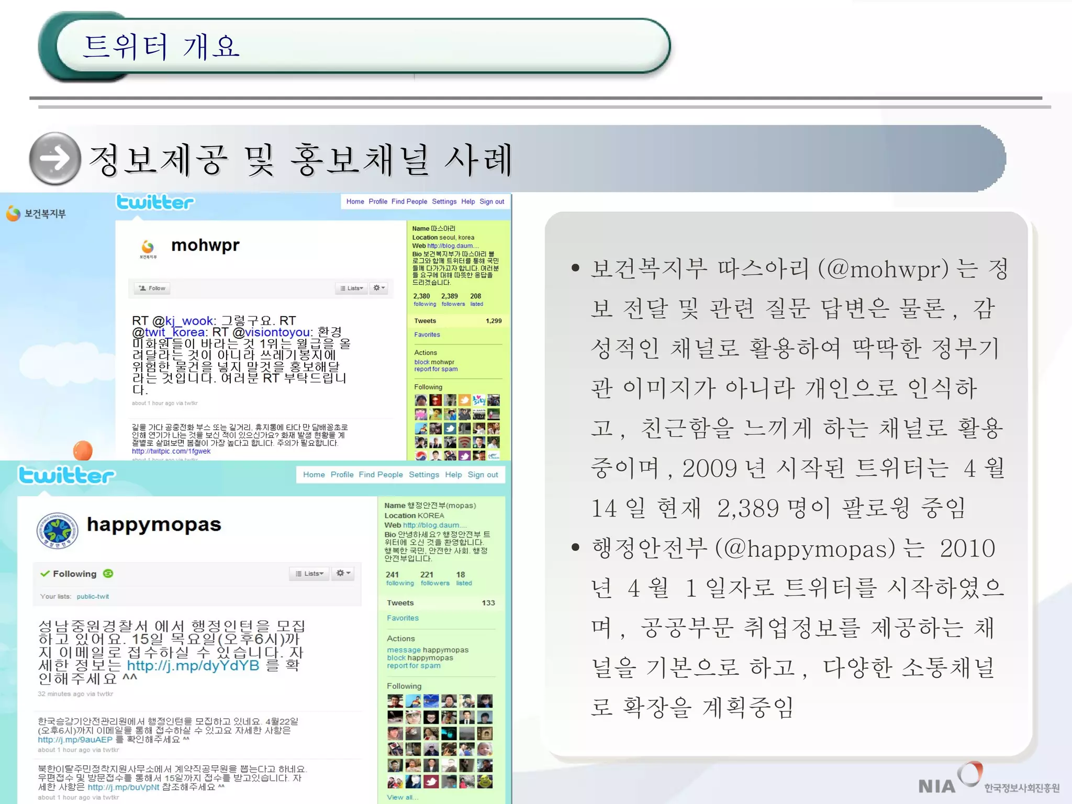Click 2,389 followers count on mohwpr
Image resolution: width=1072 pixels, height=804 pixels.
pos(453,299)
